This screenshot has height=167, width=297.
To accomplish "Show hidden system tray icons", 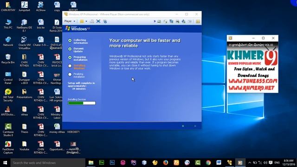I will pos(250,163).
